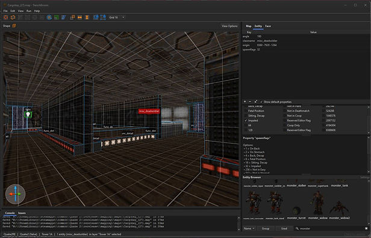Screen dimensions: 371x238
Task: Click the duplicate objects icon
Action: click(x=72, y=17)
